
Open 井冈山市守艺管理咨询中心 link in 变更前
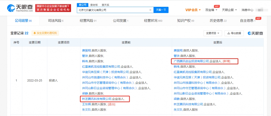coord(108,83)
